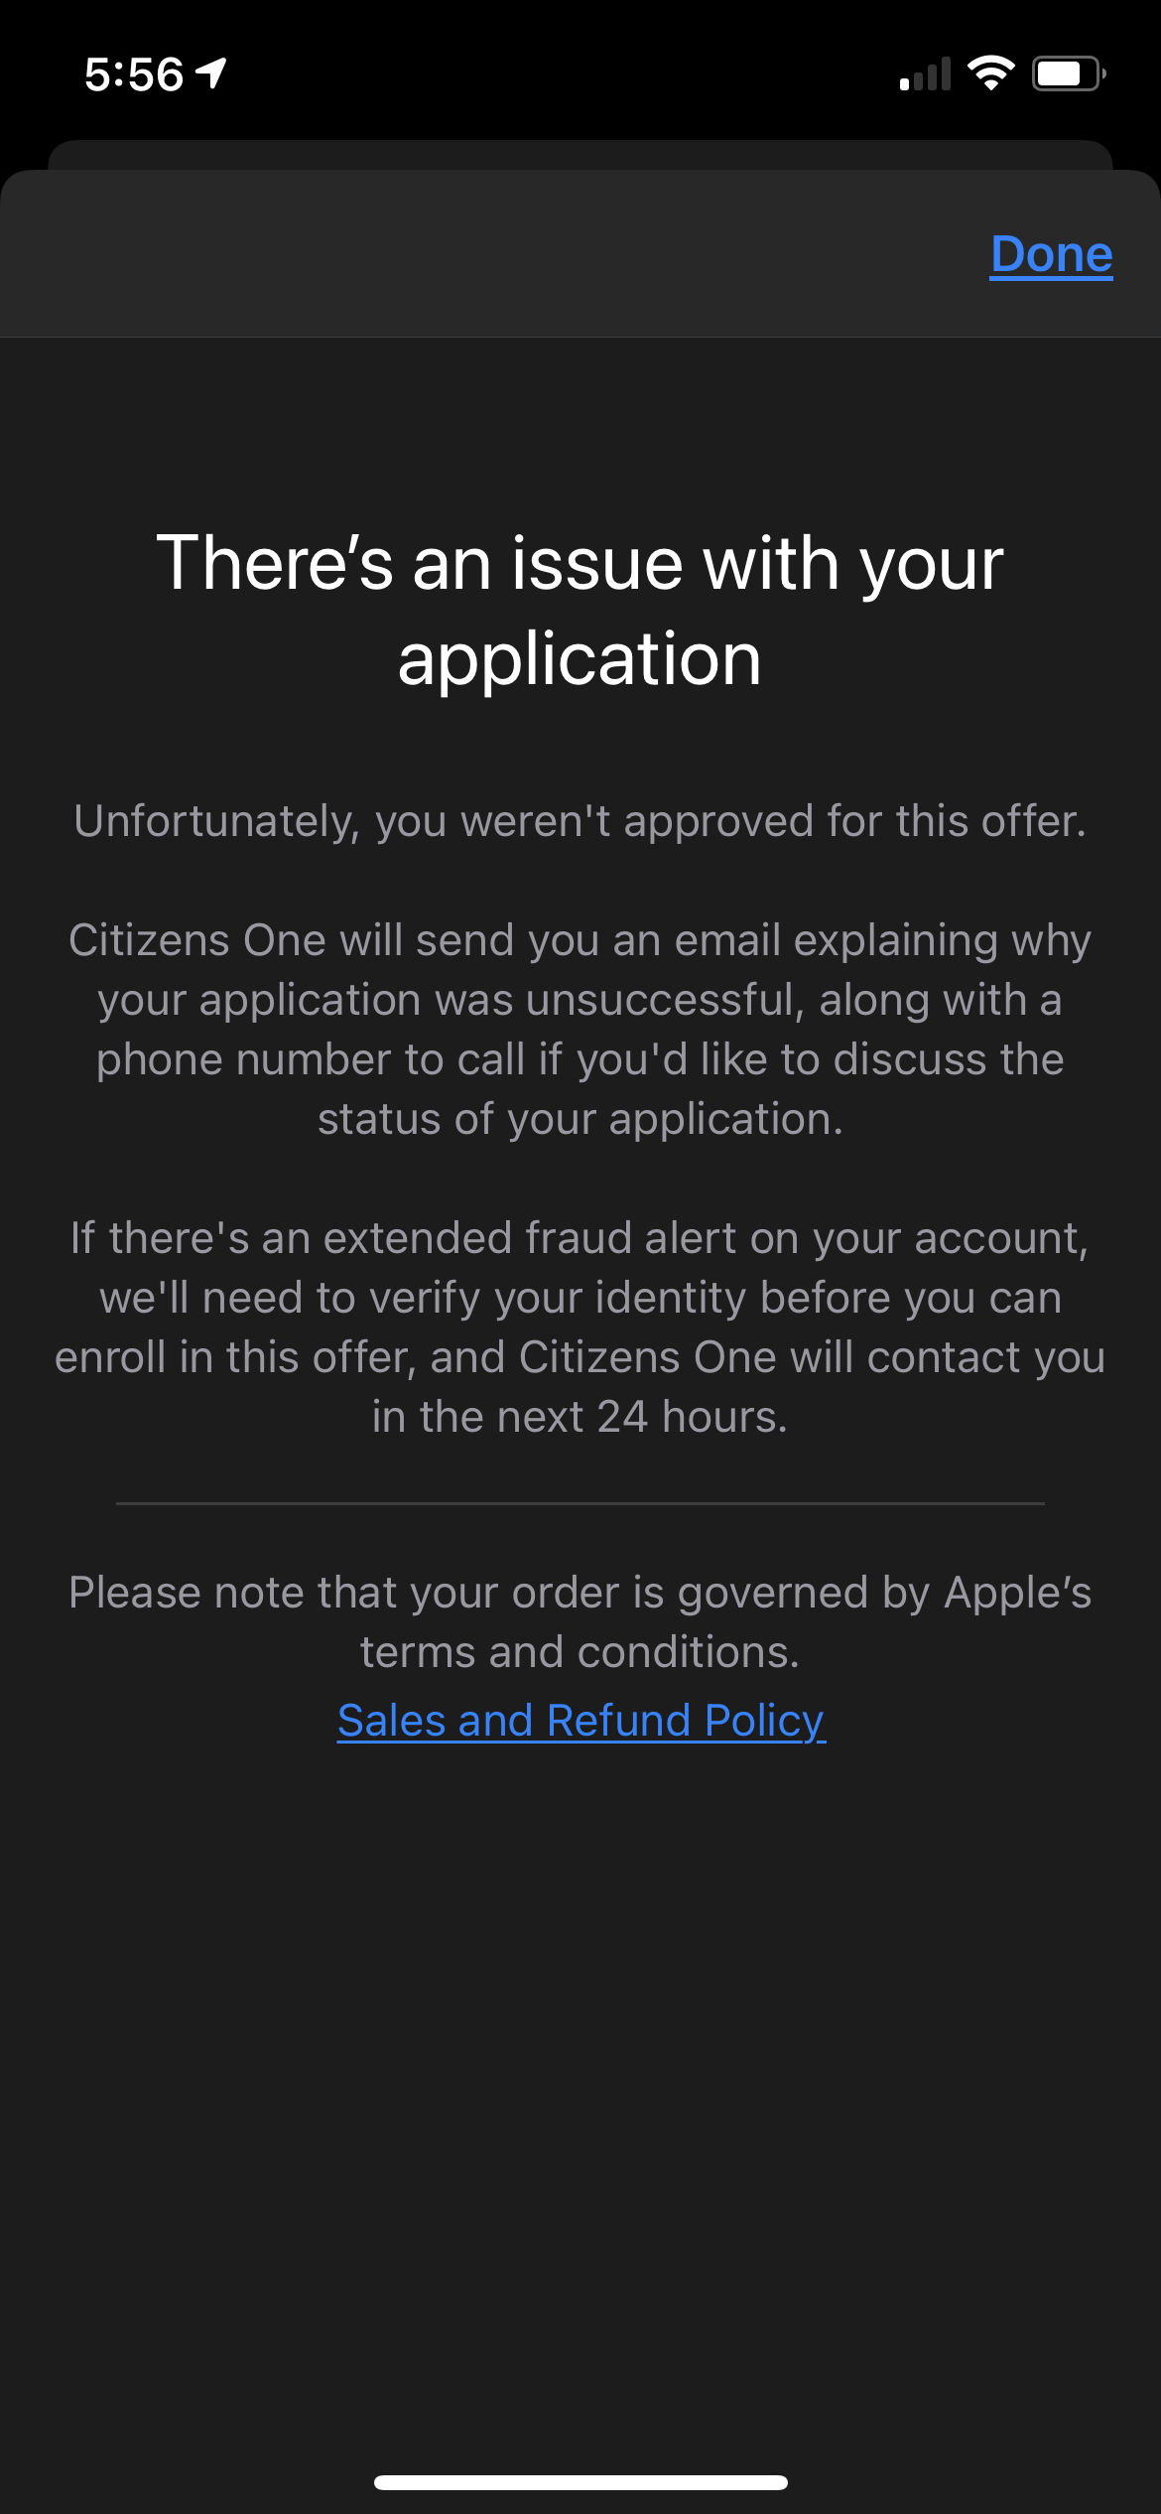
Task: Tap the "in the next 24 hours" line
Action: coord(580,1417)
